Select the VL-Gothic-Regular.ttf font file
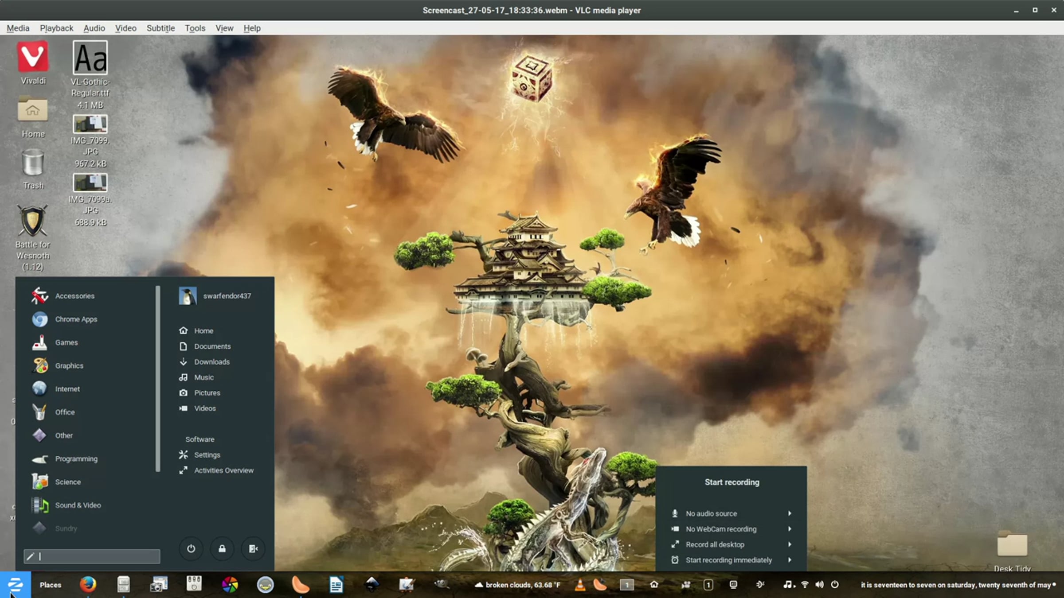The width and height of the screenshot is (1064, 598). [x=90, y=58]
